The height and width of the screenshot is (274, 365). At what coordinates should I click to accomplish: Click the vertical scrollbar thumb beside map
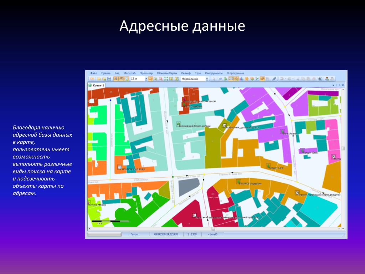pos(343,148)
